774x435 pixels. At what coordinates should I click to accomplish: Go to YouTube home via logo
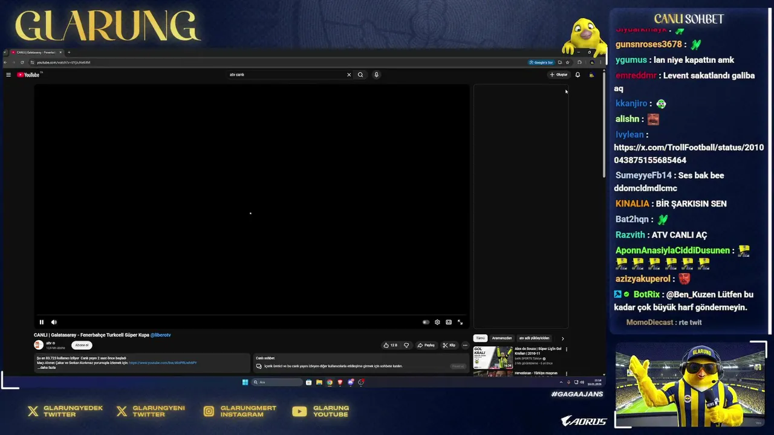point(28,75)
